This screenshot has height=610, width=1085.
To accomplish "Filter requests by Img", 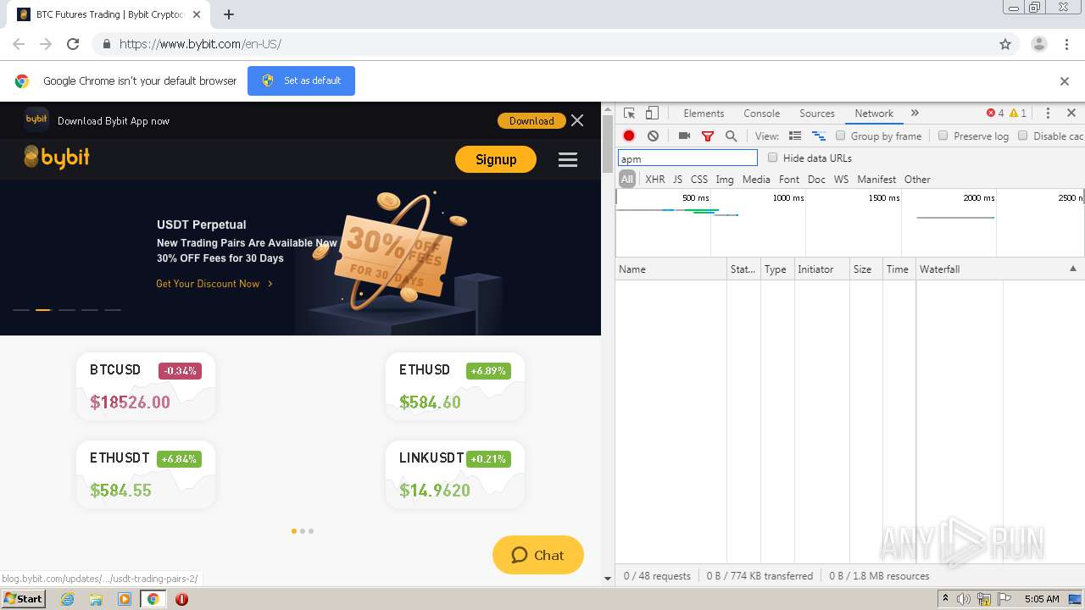I will click(725, 180).
